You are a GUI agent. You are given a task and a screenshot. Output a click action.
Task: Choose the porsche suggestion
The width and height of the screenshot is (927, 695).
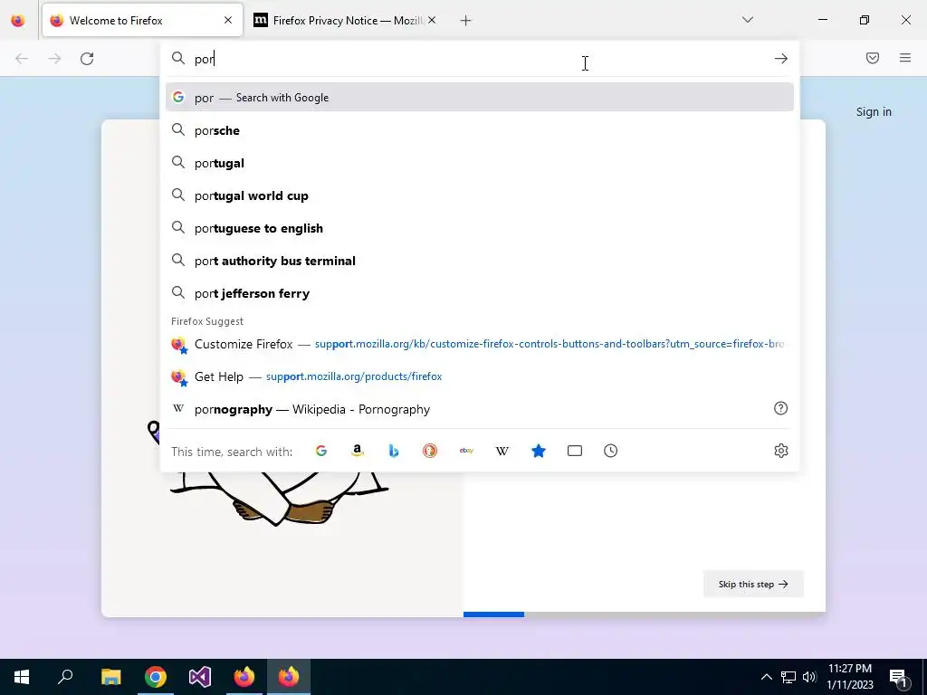pyautogui.click(x=480, y=130)
